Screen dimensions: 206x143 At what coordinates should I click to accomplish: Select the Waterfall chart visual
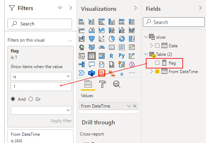(82, 39)
